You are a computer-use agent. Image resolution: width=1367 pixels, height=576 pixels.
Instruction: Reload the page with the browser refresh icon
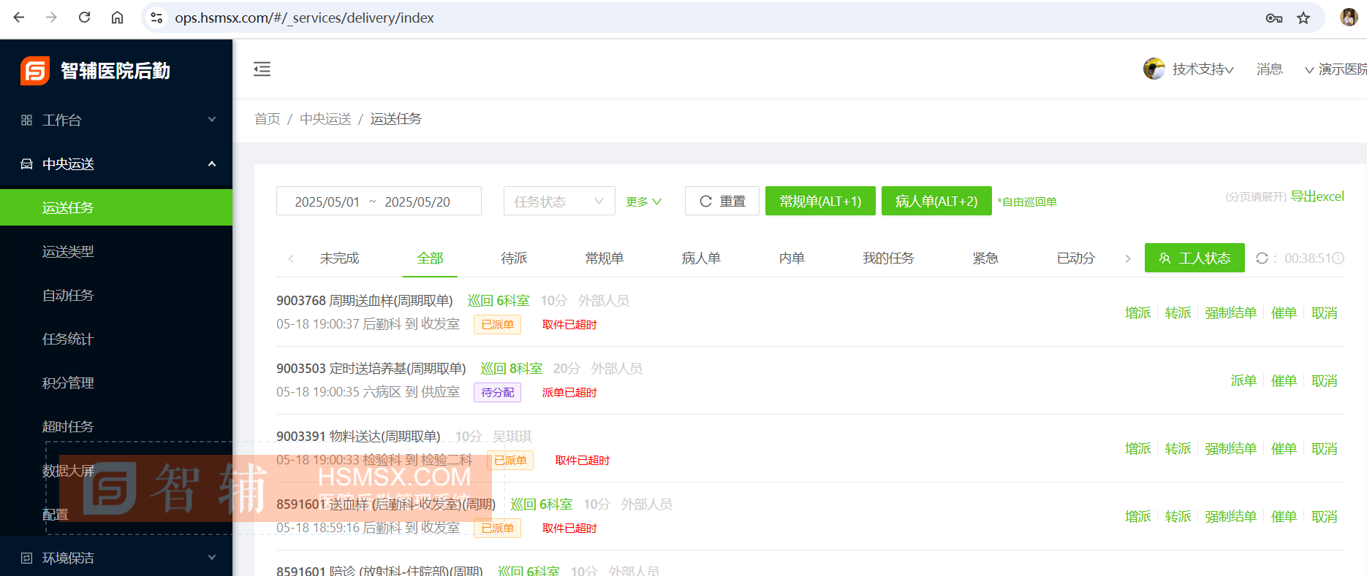click(x=85, y=18)
